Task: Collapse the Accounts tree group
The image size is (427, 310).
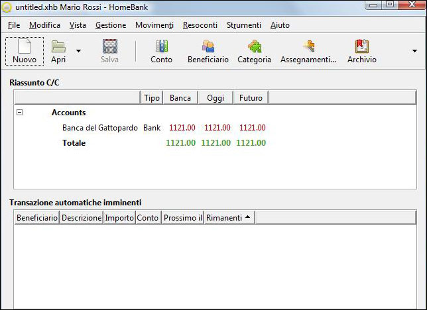Action: coord(19,113)
